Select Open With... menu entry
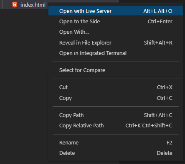 click(116, 32)
